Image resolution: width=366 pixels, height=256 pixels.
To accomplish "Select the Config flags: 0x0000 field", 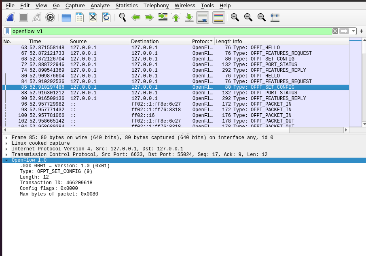I will (x=49, y=189).
